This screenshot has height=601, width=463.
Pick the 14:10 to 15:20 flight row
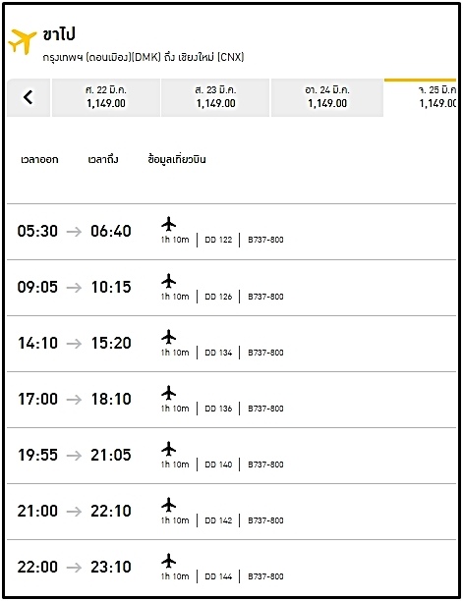pos(231,344)
